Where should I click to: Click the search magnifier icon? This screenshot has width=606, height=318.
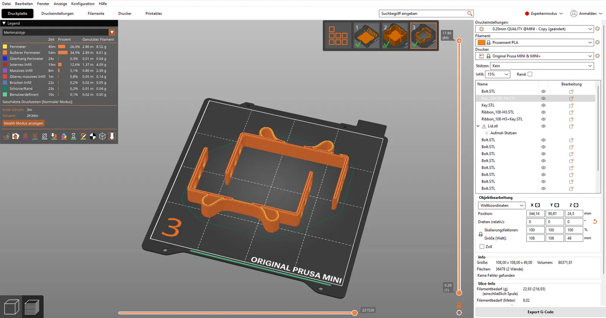(470, 14)
